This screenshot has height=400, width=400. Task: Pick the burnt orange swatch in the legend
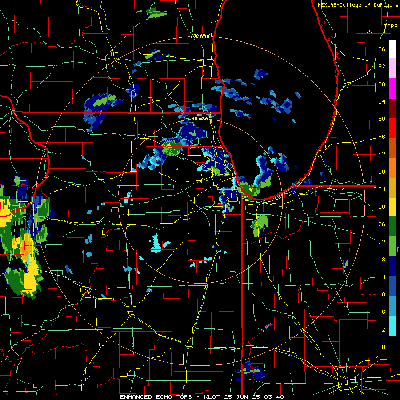click(392, 148)
